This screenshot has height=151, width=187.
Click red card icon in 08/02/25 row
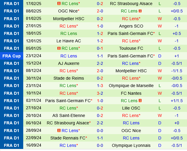140,11
